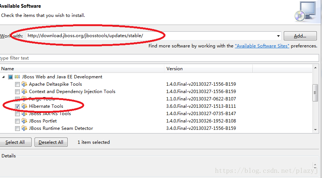Image resolution: width=322 pixels, height=178 pixels.
Task: Click the Context and Dependency Injection Tools icon
Action: pos(24,92)
